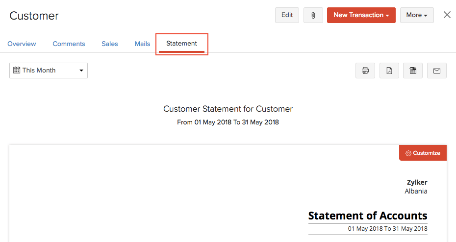Screen dimensions: 456x242
Task: Click the highlighted Statement tab
Action: click(181, 44)
